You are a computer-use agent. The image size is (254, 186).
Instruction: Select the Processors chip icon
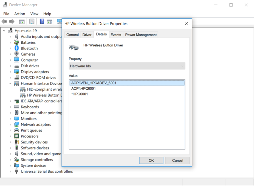pyautogui.click(x=17, y=136)
